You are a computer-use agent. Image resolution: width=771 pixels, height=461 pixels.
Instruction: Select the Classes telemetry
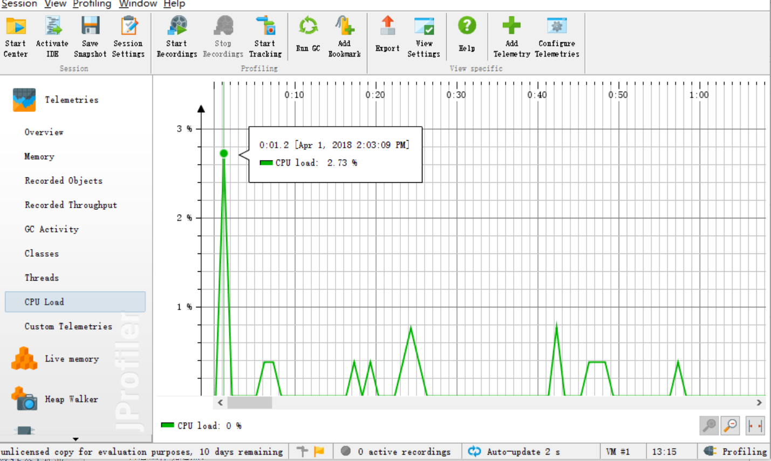(x=42, y=253)
